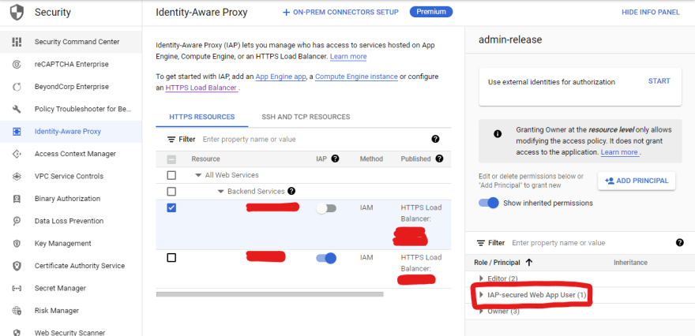Uncheck the selected first backend service row
This screenshot has width=695, height=336.
coord(171,208)
